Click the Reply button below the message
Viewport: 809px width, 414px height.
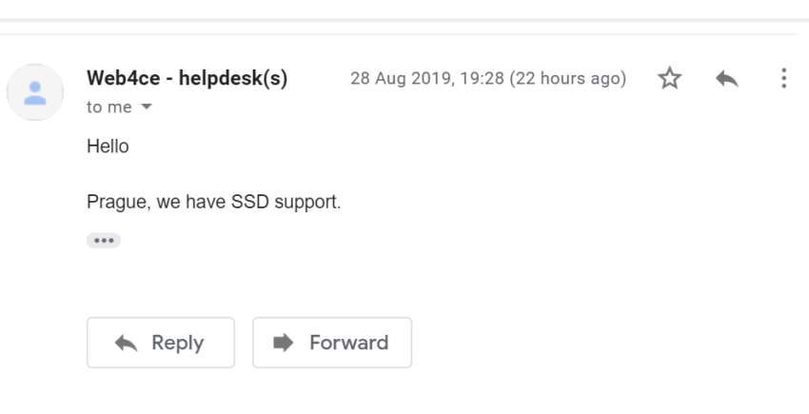(x=161, y=343)
